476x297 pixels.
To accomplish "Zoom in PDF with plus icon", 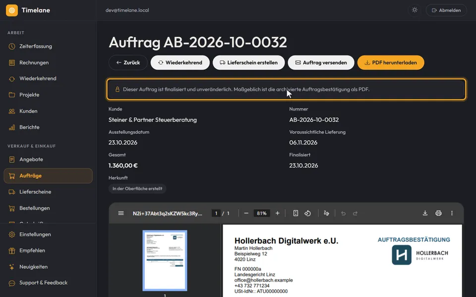I will pyautogui.click(x=278, y=213).
